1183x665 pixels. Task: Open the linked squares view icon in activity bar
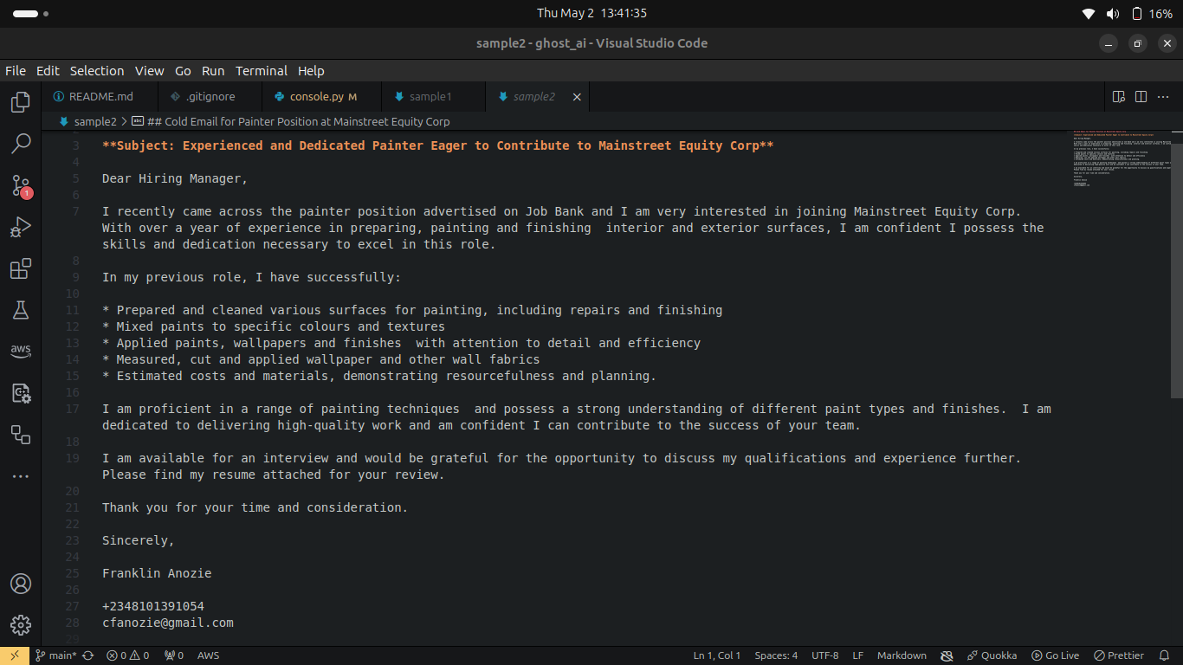pyautogui.click(x=21, y=435)
